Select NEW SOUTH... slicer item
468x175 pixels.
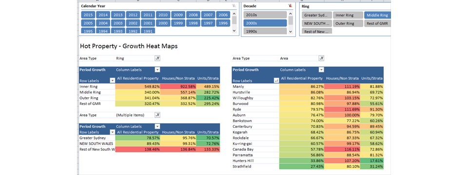pyautogui.click(x=317, y=23)
